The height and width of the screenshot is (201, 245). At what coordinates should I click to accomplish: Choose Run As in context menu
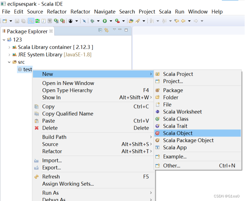(93, 193)
